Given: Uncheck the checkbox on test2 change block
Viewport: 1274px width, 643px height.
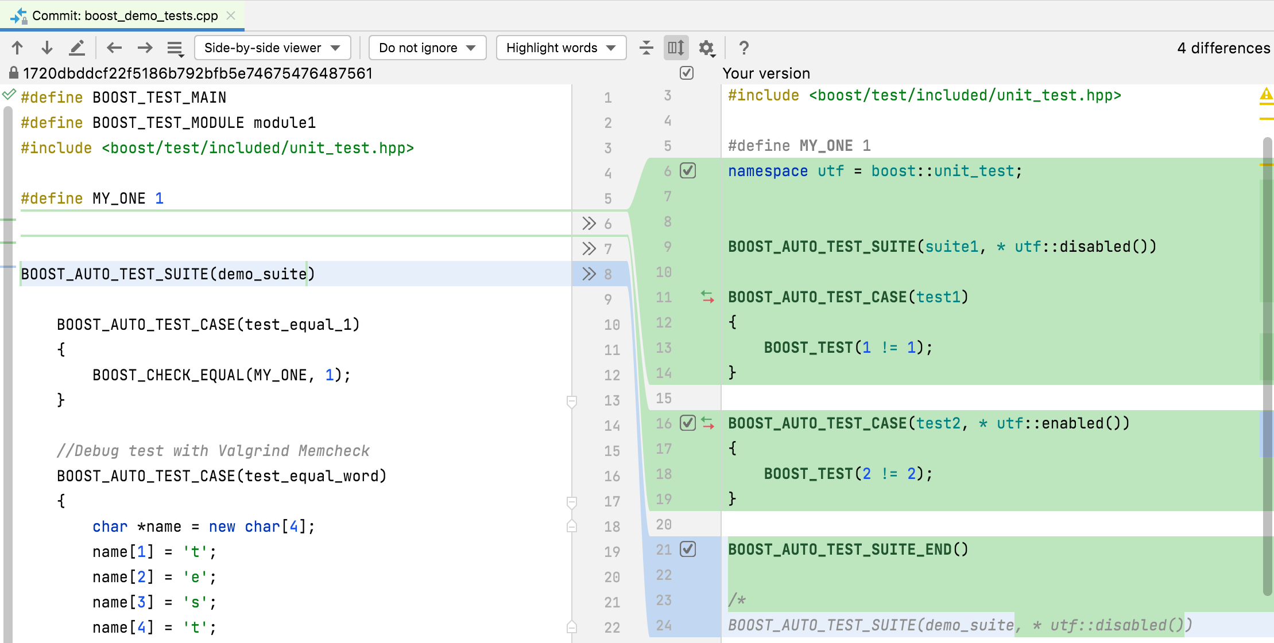Looking at the screenshot, I should (687, 423).
